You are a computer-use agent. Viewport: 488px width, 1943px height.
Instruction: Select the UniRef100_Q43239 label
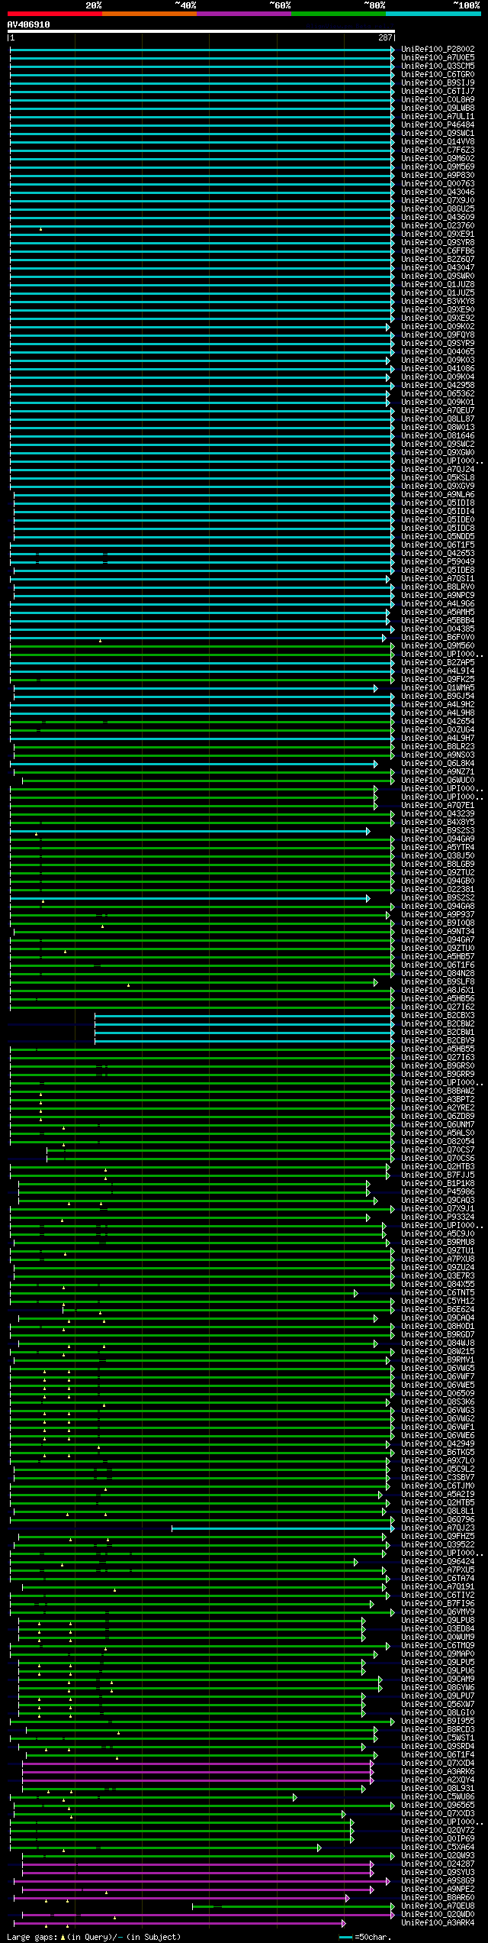[438, 814]
